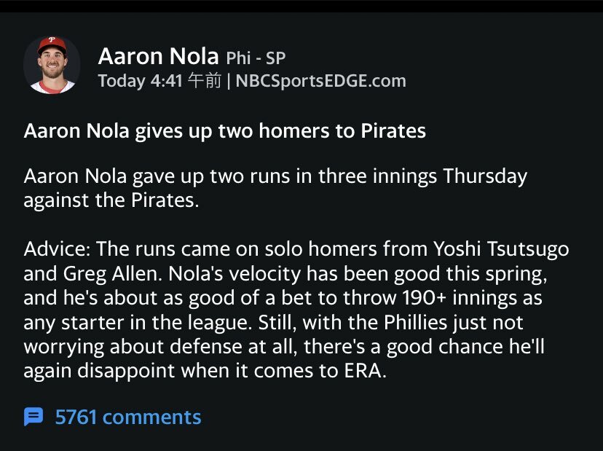Screen dimensions: 603x451
Task: Click the Phillies cap logo in the headshot
Action: pyautogui.click(x=52, y=43)
